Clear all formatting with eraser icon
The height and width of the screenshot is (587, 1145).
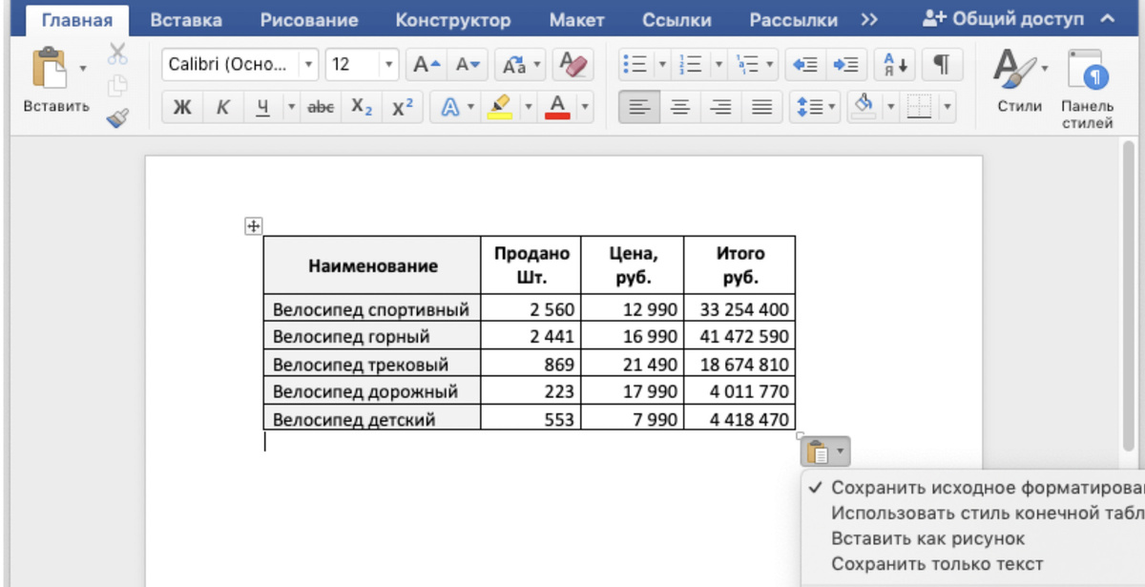point(573,65)
